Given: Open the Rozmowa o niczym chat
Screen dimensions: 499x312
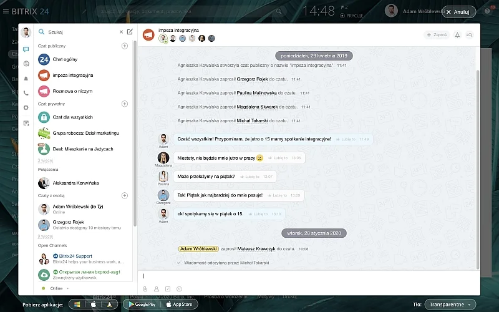Looking at the screenshot, I should tap(83, 91).
